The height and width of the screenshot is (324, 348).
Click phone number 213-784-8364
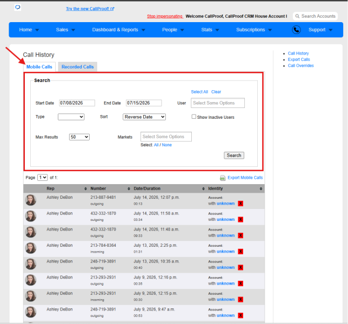pyautogui.click(x=103, y=245)
